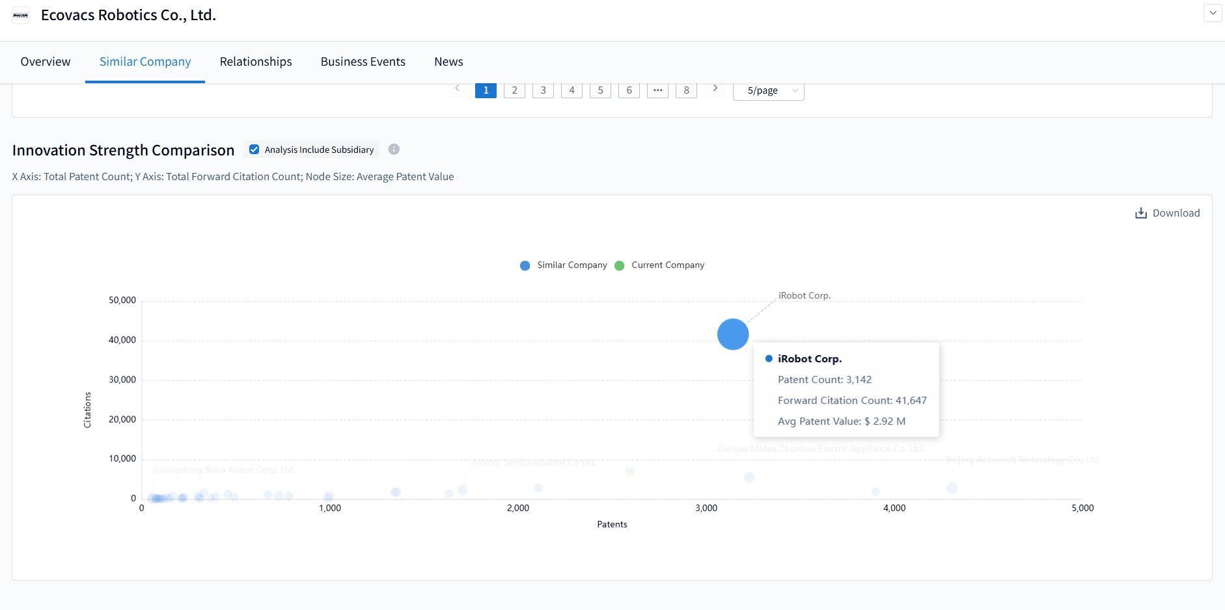Image resolution: width=1225 pixels, height=610 pixels.
Task: Click the pagination ellipsis jump icon
Action: click(x=657, y=90)
